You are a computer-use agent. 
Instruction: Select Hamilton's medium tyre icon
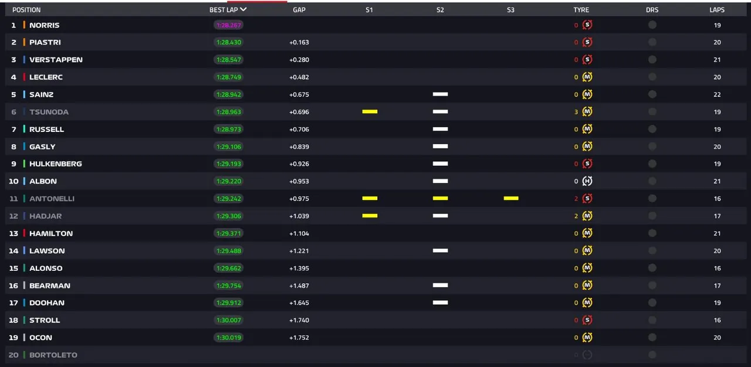pyautogui.click(x=587, y=233)
